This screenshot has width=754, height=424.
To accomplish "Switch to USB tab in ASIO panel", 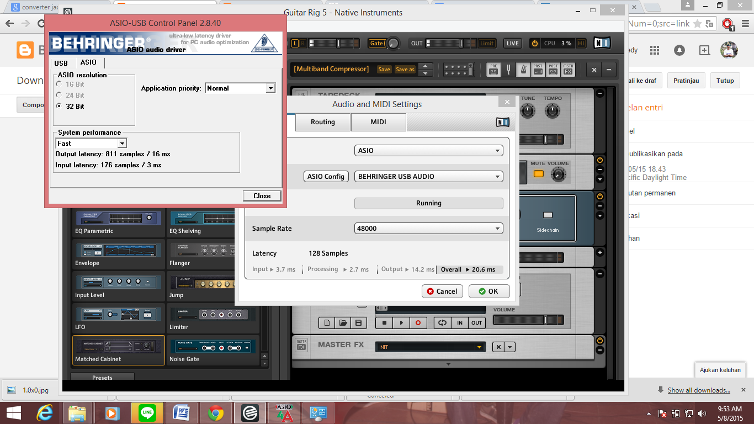I will [61, 63].
